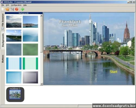
Task: Select the Frankfurt title text on canvas
Action: click(x=70, y=22)
